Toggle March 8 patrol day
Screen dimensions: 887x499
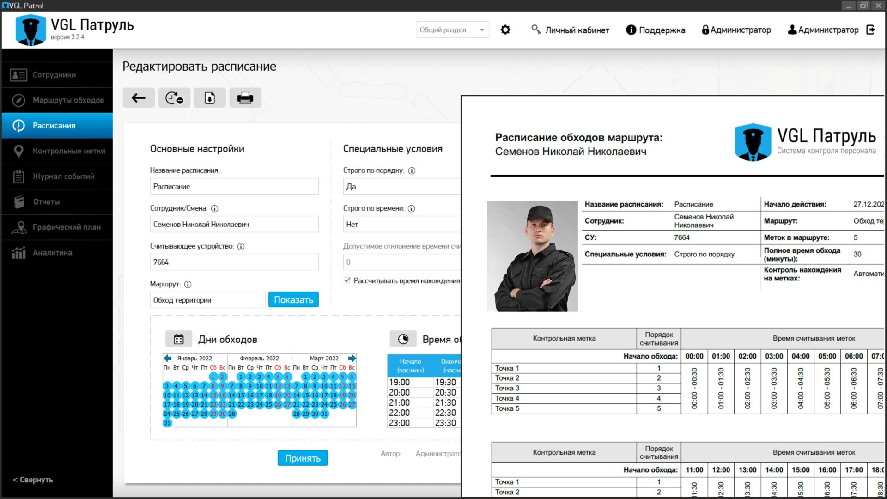305,386
